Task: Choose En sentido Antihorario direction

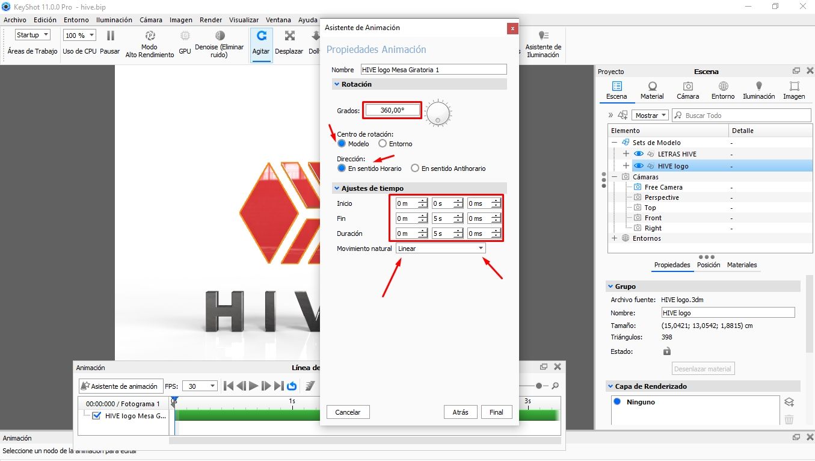Action: pyautogui.click(x=415, y=169)
